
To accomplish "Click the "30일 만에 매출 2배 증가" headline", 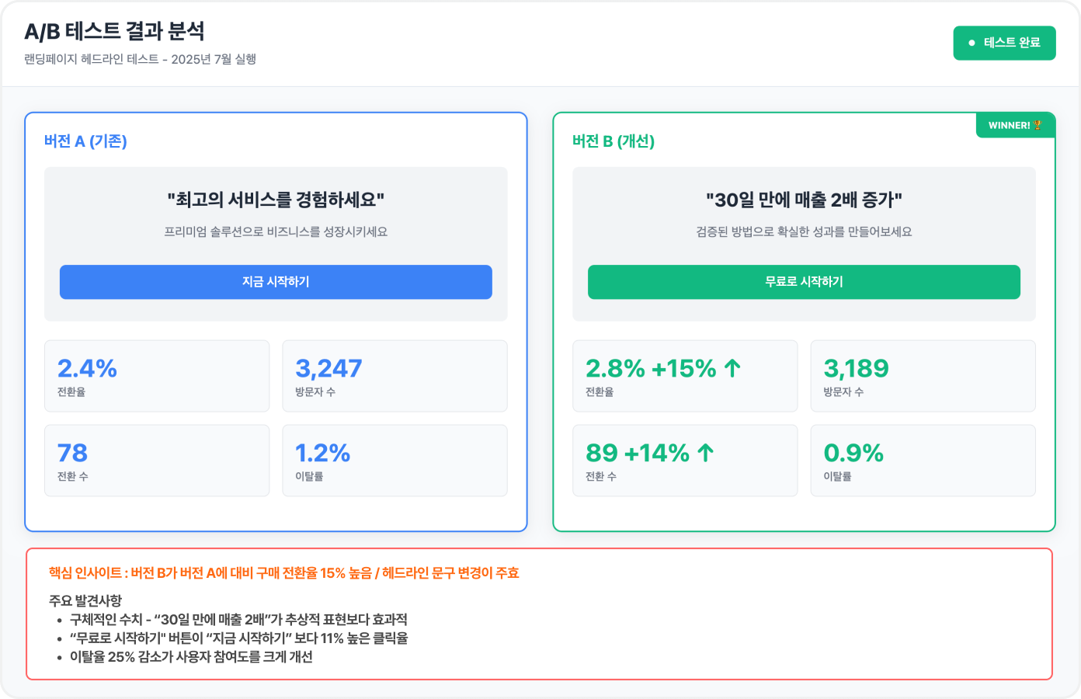I will point(804,200).
